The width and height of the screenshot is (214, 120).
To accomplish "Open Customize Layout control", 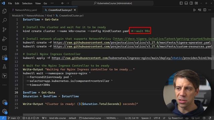I will 196,3.
